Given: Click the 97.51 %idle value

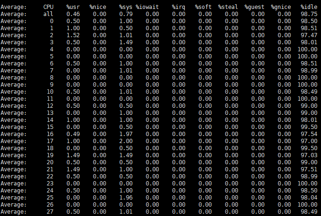Looking at the screenshot, I should (309, 169).
